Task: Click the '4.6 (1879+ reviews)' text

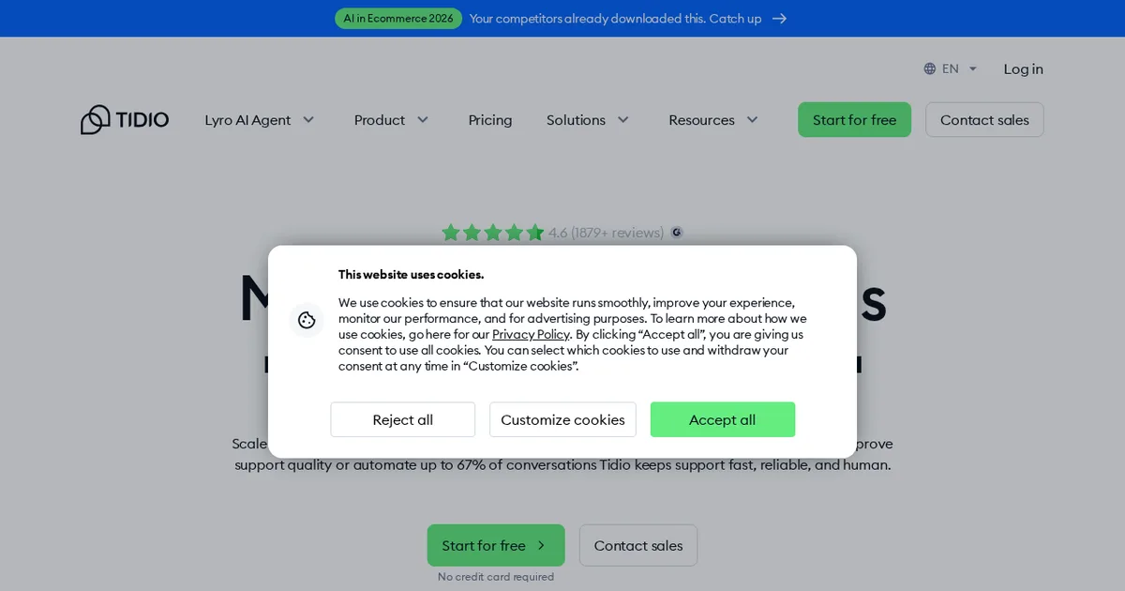Action: click(607, 233)
